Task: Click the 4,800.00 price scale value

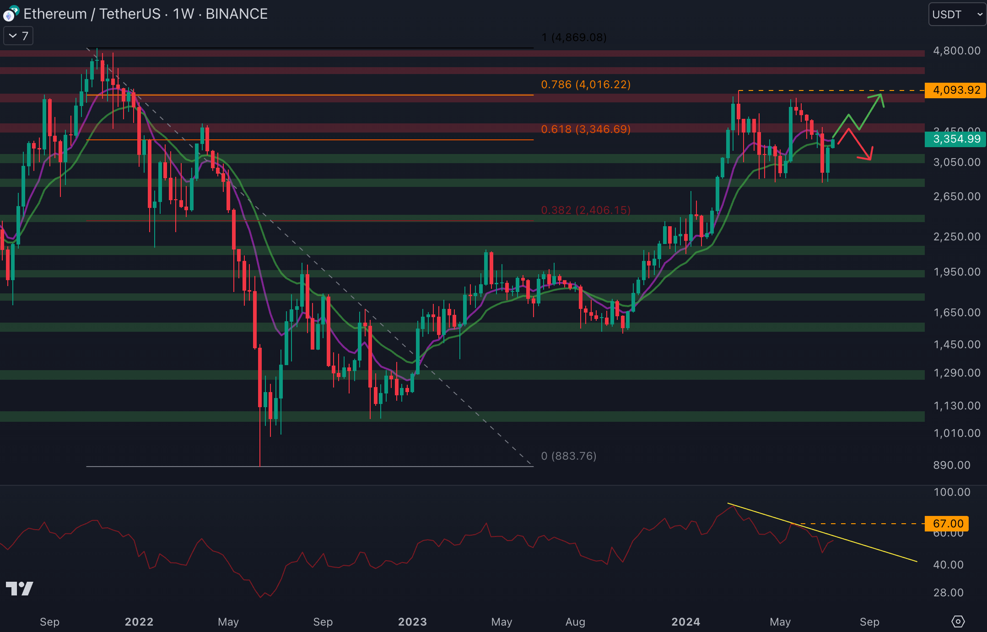Action: [956, 51]
